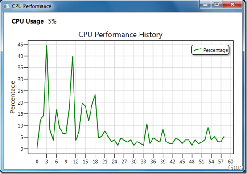Screen dimensions: 247x174
Task: Click the Percentage legend entry
Action: click(210, 50)
